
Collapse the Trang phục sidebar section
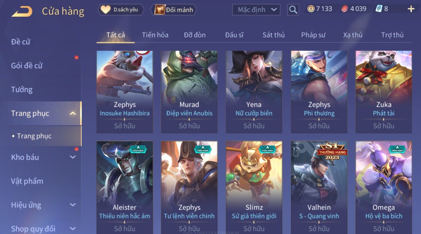point(72,113)
